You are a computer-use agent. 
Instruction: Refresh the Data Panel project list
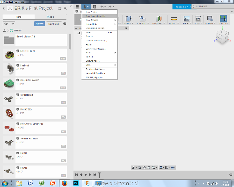[60, 8]
